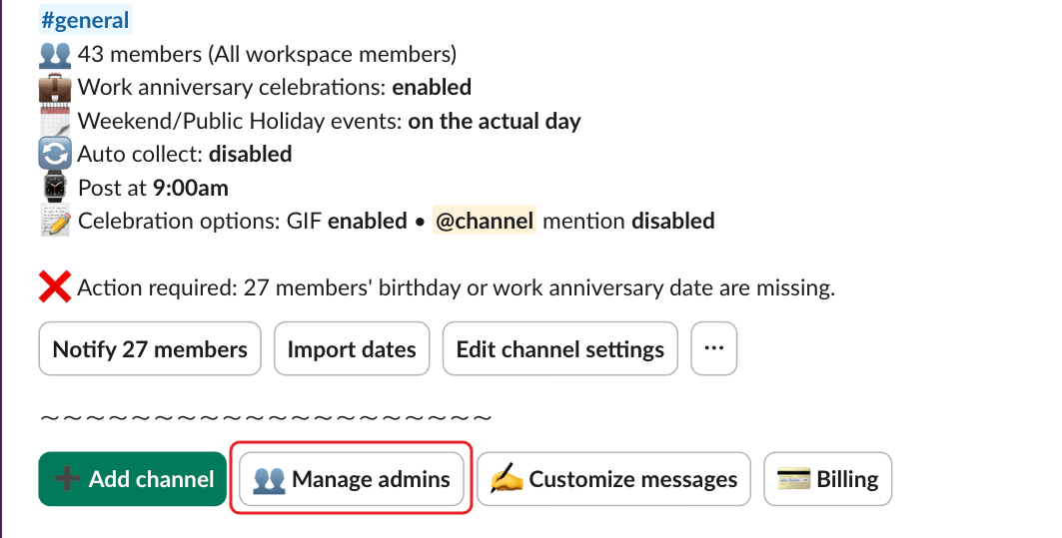Click the watch icon beside Post at

click(54, 188)
